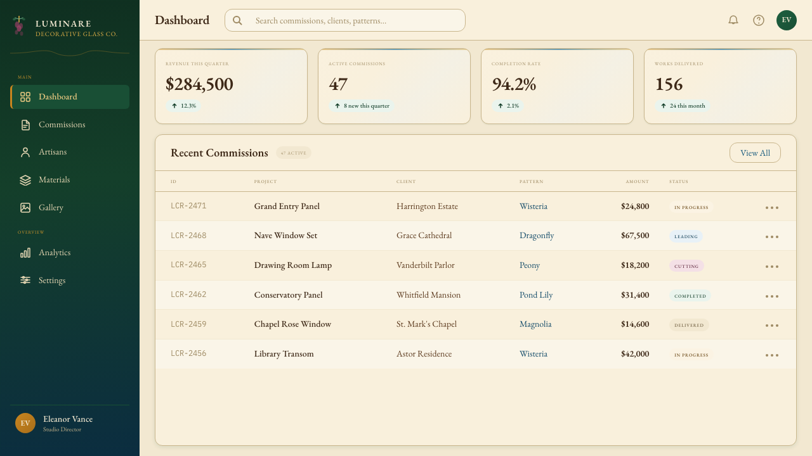Screen dimensions: 812x456
Task: Open the notifications bell
Action: 733,20
